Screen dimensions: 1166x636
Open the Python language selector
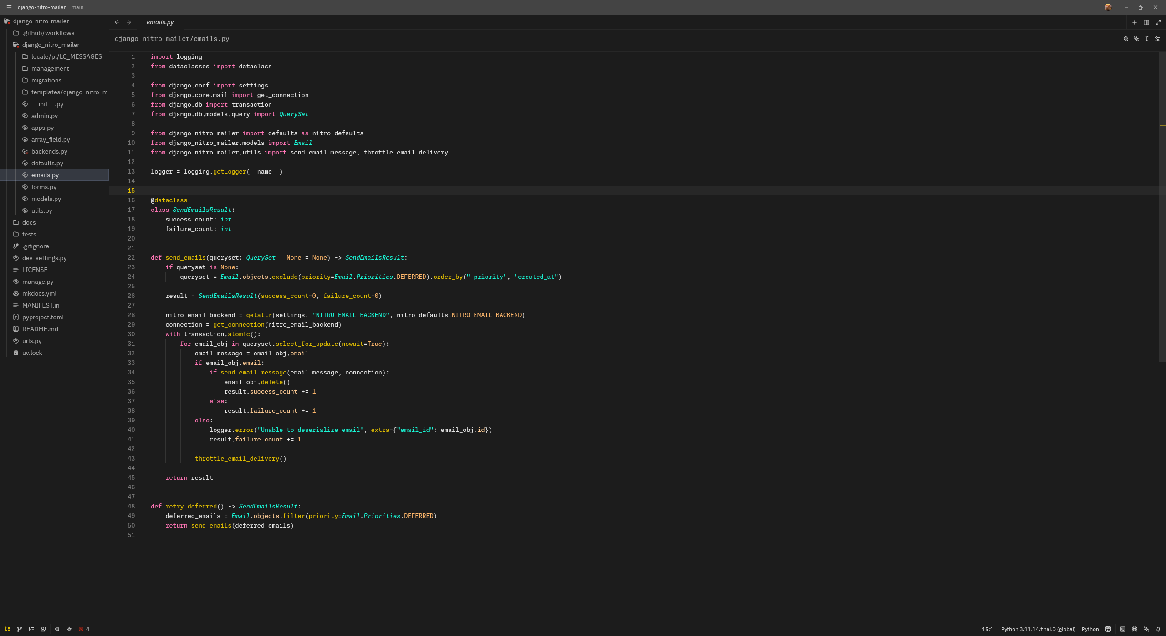pos(1090,629)
